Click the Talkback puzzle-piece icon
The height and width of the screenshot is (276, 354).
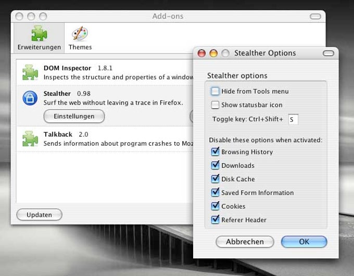(30, 139)
